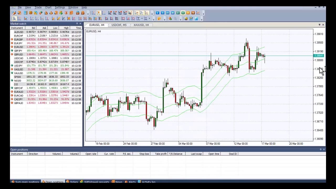Select the arrow cursor tool
The height and width of the screenshot is (189, 336).
(x=14, y=18)
